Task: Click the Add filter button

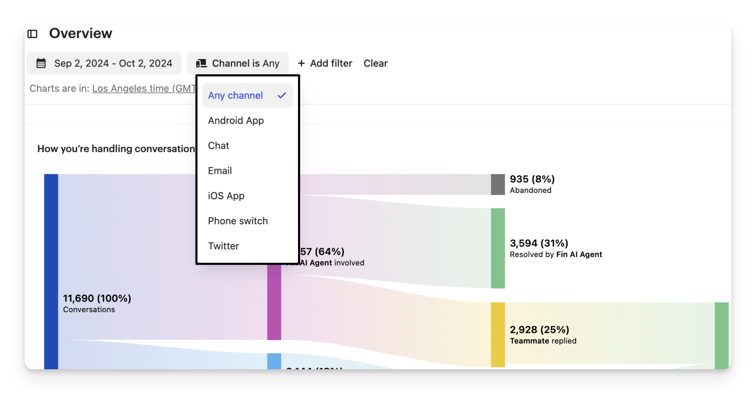Action: click(325, 63)
